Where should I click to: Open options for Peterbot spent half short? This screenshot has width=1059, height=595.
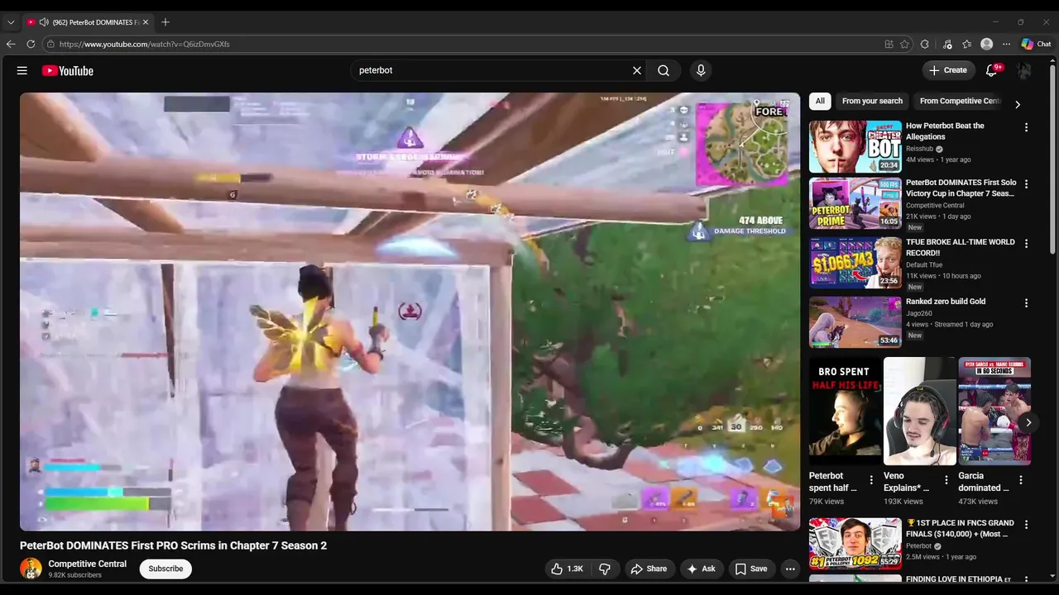pos(871,479)
